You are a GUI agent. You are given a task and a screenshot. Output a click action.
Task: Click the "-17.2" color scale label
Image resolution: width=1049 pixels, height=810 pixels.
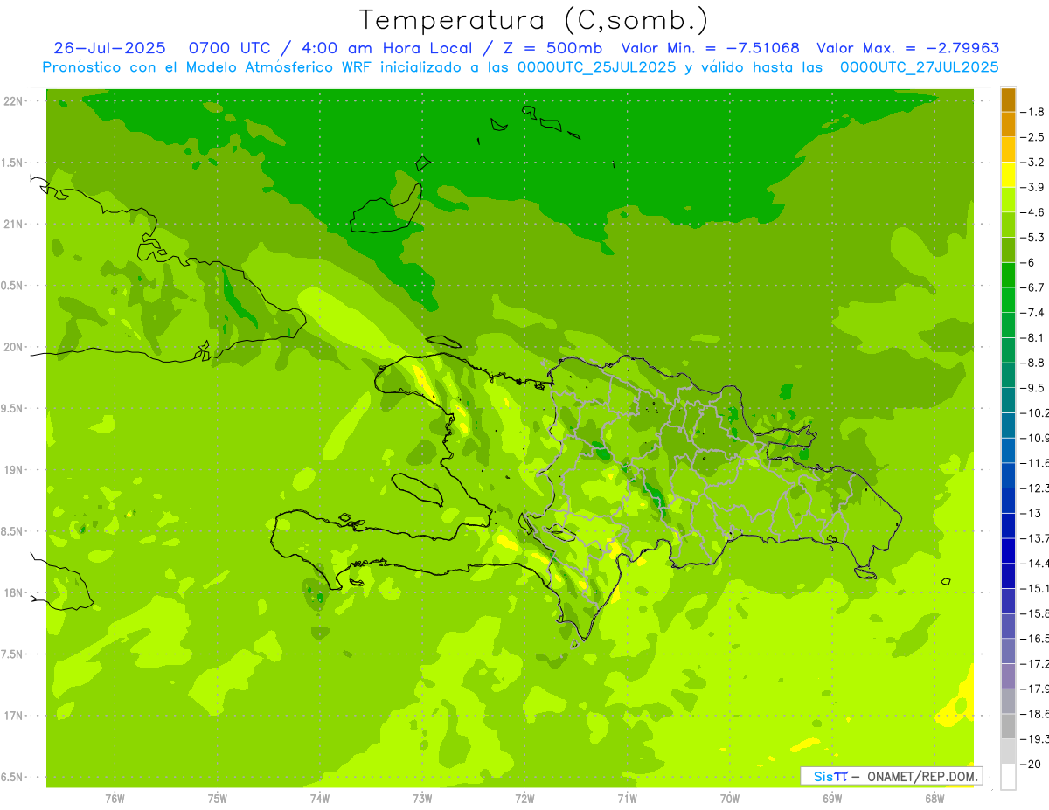[x=1035, y=664]
